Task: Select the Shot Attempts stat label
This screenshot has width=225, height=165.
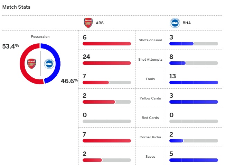Action: point(150,60)
